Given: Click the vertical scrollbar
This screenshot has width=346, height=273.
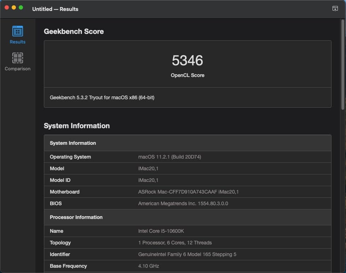Looking at the screenshot, I should point(343,65).
